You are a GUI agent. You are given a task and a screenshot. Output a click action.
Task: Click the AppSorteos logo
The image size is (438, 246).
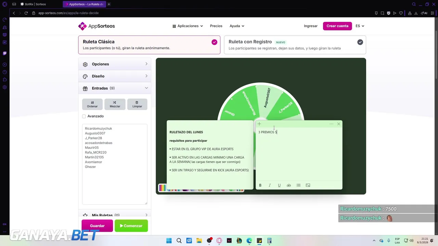[x=96, y=26]
